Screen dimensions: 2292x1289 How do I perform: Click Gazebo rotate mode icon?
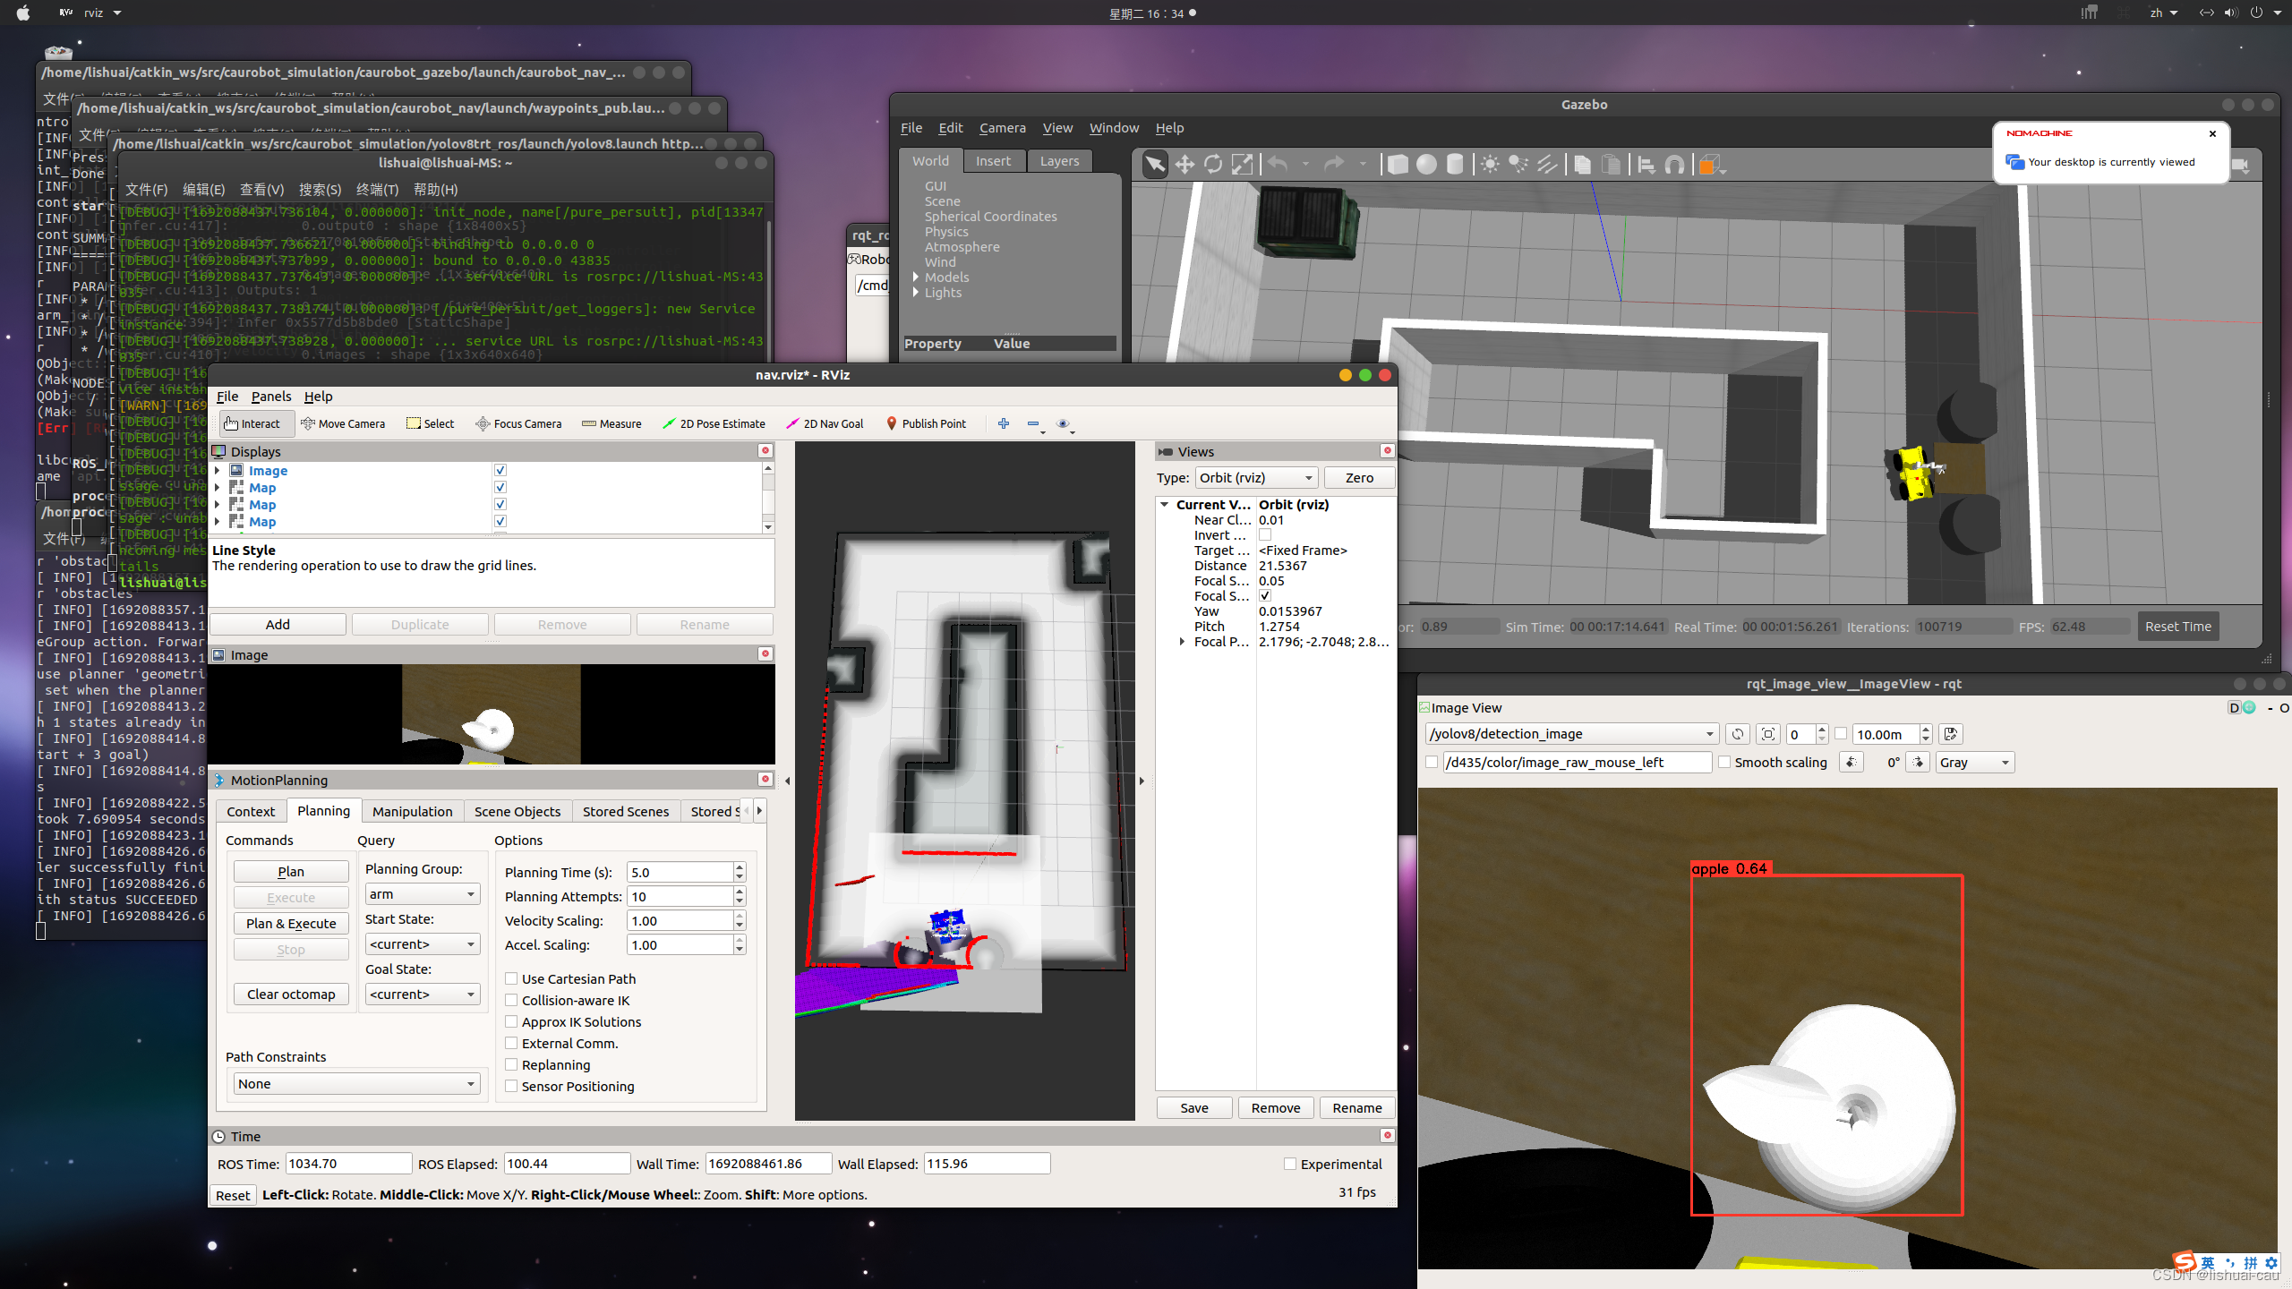tap(1213, 165)
